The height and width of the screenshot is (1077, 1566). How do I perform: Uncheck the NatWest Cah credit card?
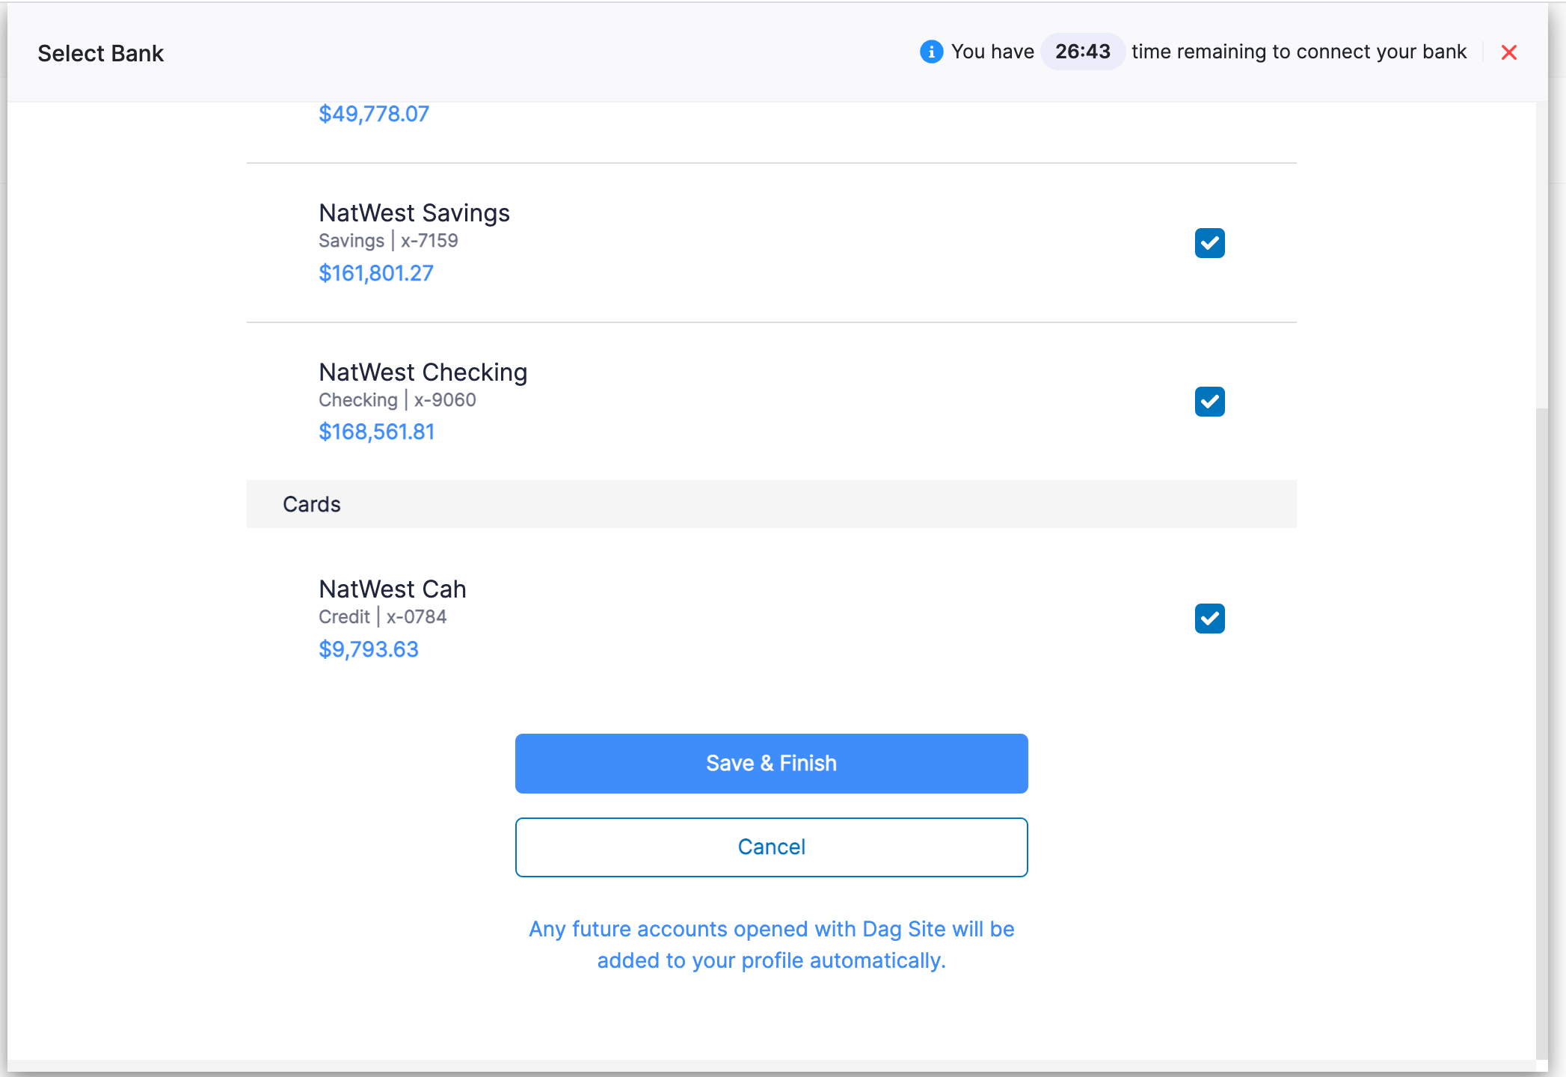(x=1209, y=619)
